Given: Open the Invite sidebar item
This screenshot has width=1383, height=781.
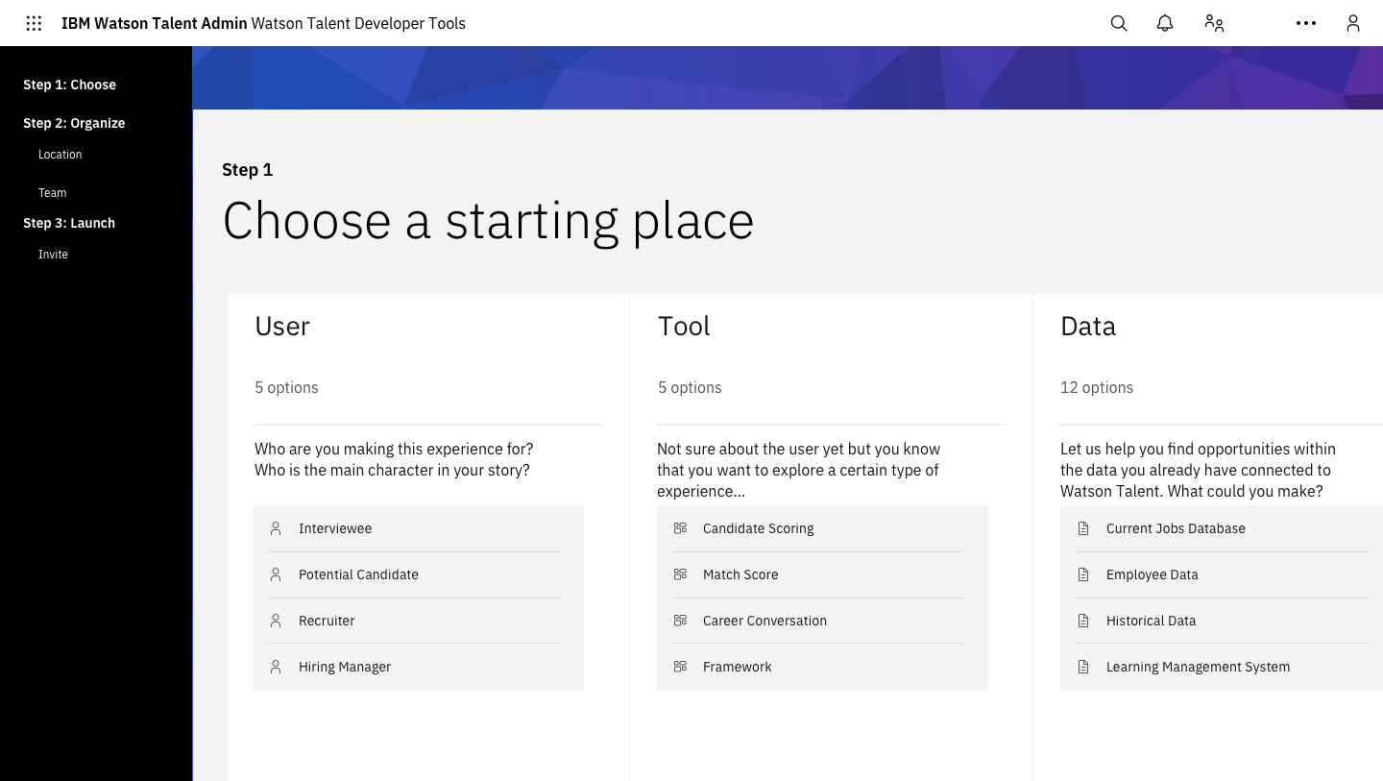Looking at the screenshot, I should [53, 255].
